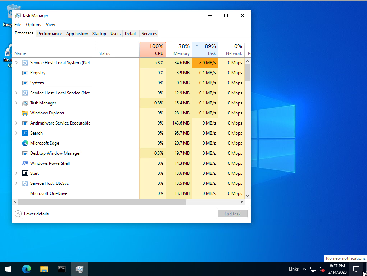
Task: Open the Options menu
Action: [x=33, y=25]
